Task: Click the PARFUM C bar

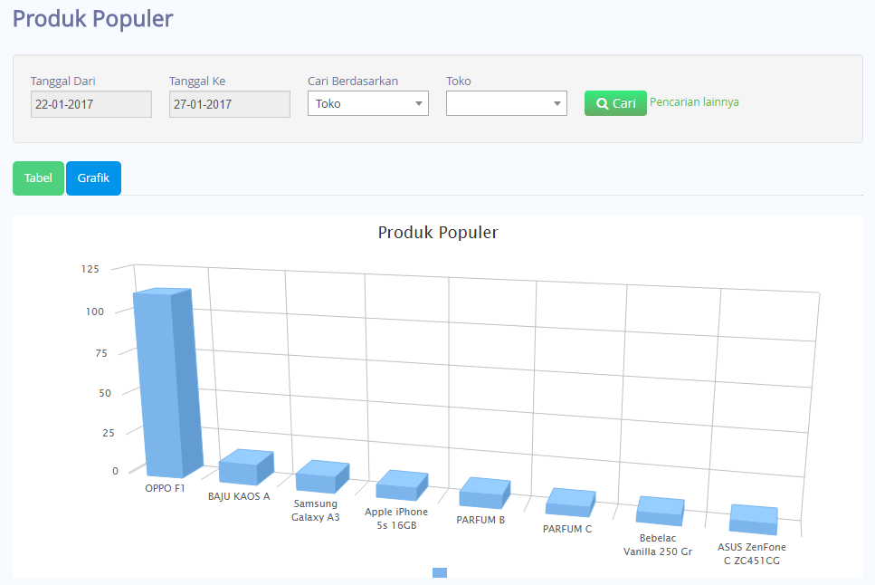Action: [x=570, y=503]
